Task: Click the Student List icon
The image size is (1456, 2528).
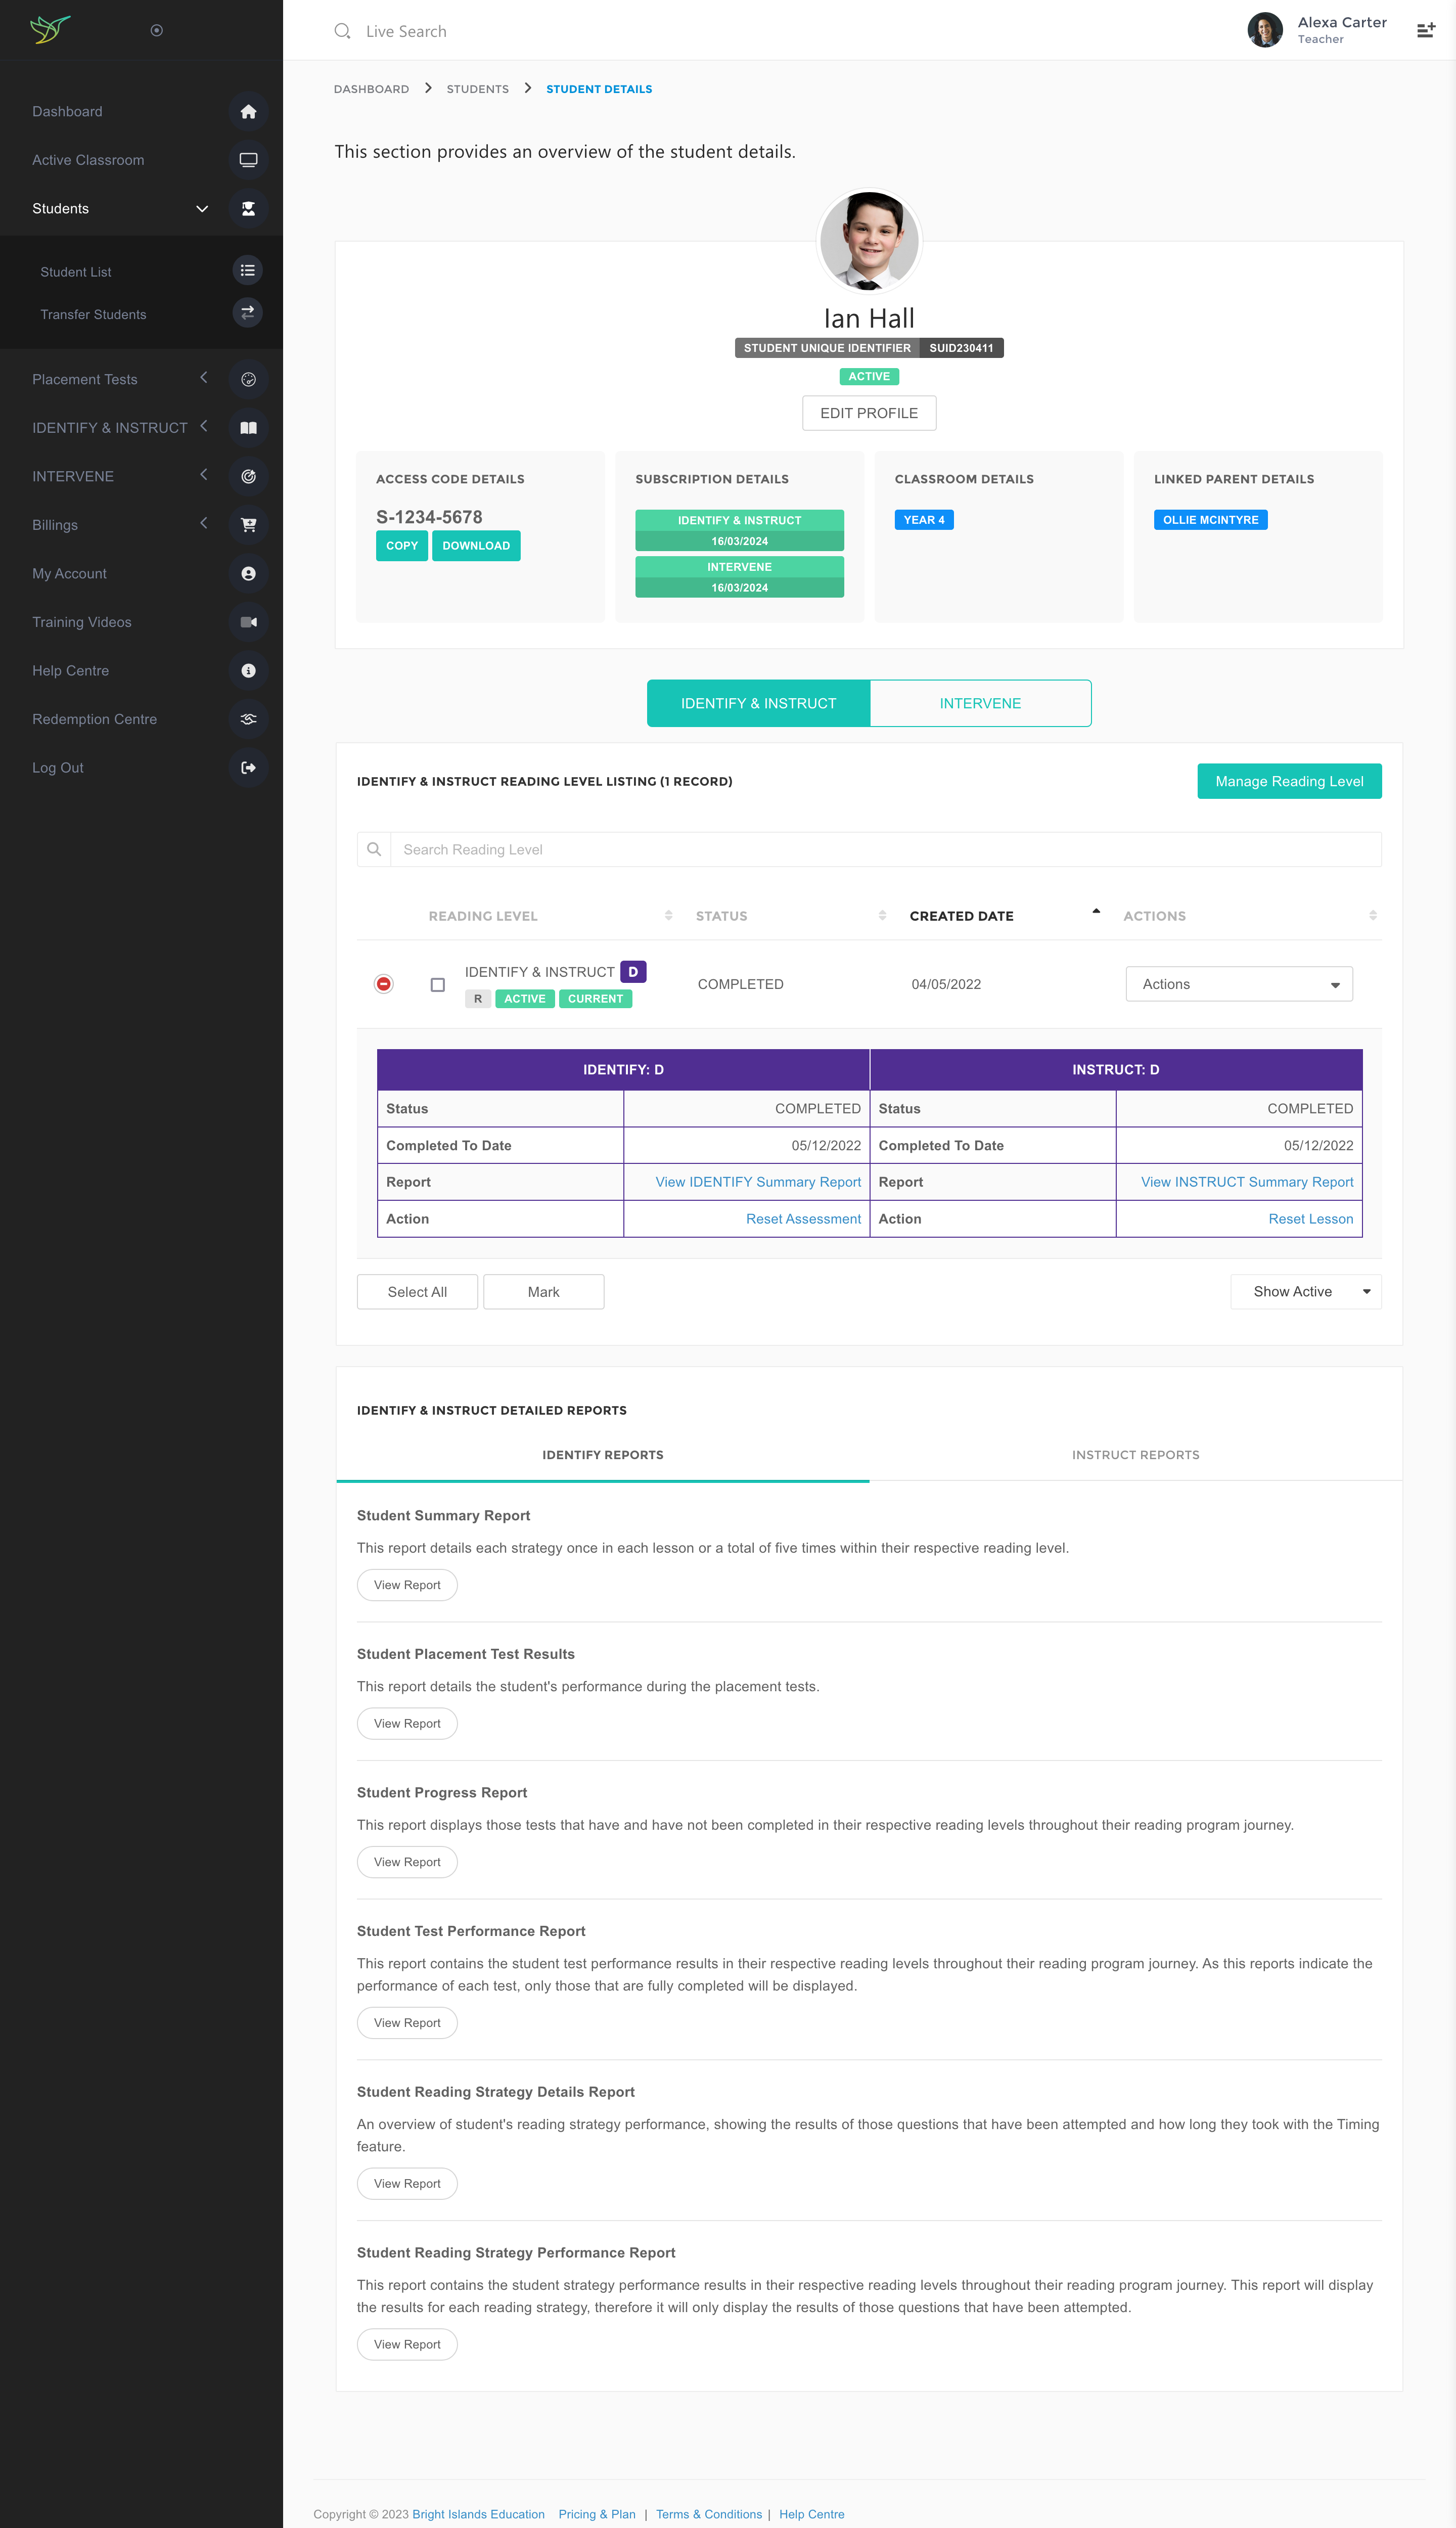Action: (247, 271)
